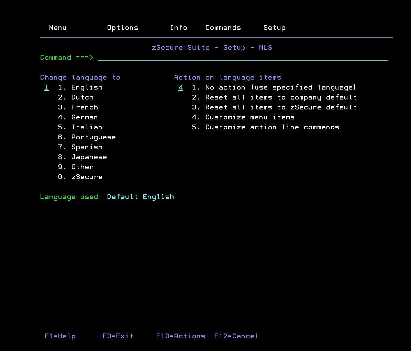
Task: Click F10=Actions function key
Action: tap(181, 336)
